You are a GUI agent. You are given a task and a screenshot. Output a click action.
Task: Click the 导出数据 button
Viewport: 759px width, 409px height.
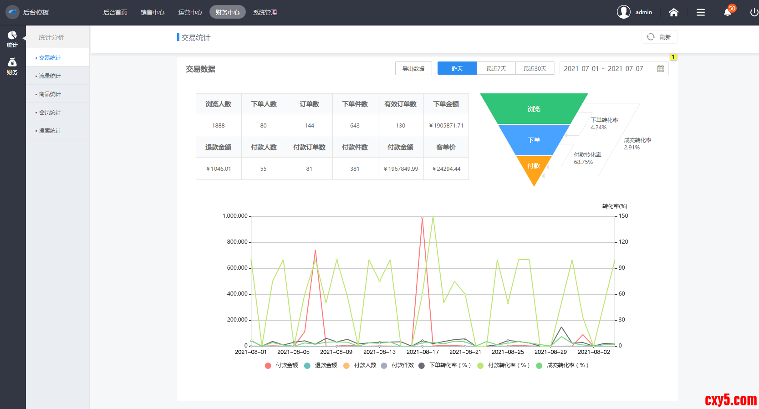pos(413,68)
